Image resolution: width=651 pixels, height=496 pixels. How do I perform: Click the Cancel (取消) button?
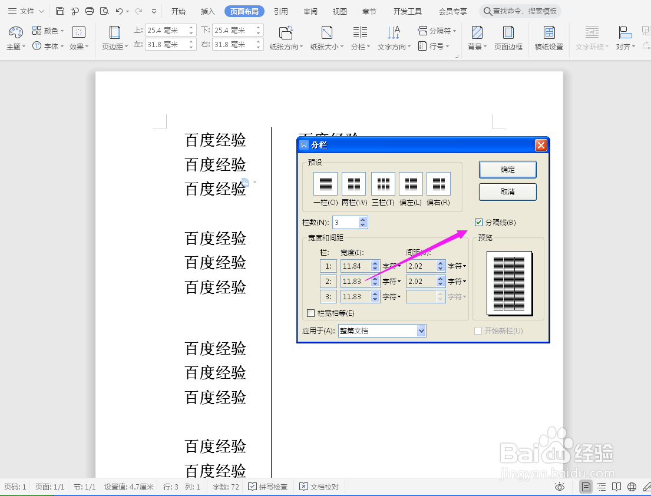coord(507,192)
